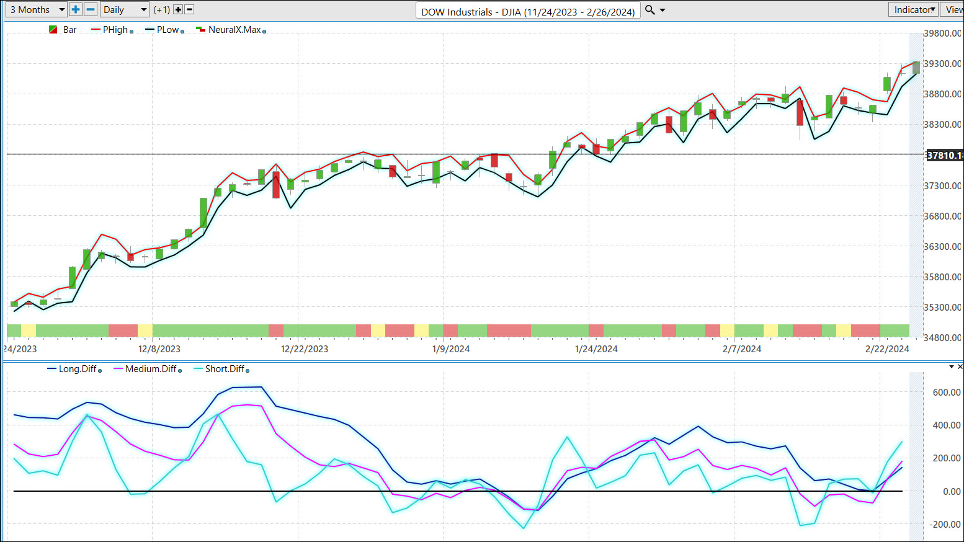Click the 2/22/2024 date axis label
Viewport: 964px width, 542px height.
click(887, 349)
